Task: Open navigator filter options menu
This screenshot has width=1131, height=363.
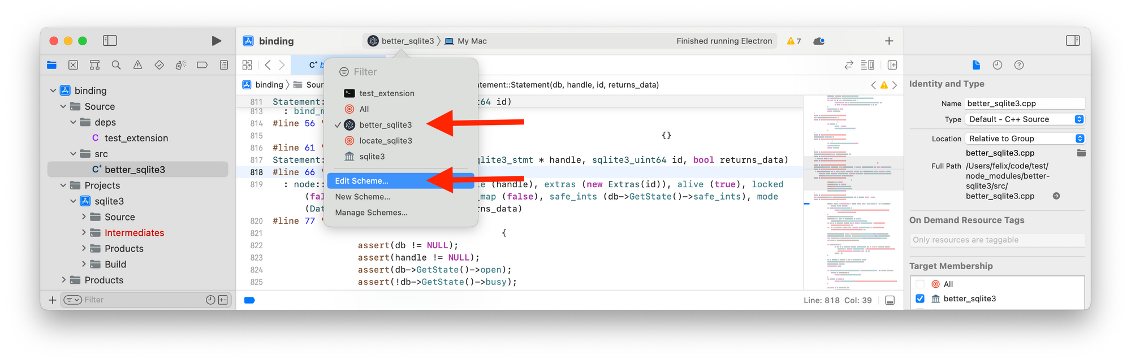Action: coord(72,300)
